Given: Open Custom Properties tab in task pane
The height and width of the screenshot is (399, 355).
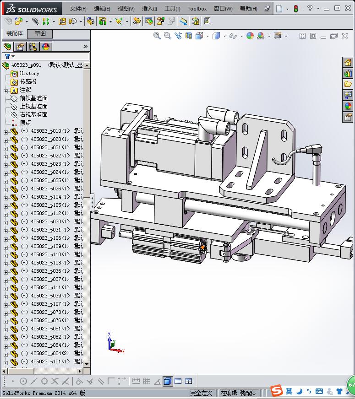Looking at the screenshot, I should pyautogui.click(x=348, y=117).
